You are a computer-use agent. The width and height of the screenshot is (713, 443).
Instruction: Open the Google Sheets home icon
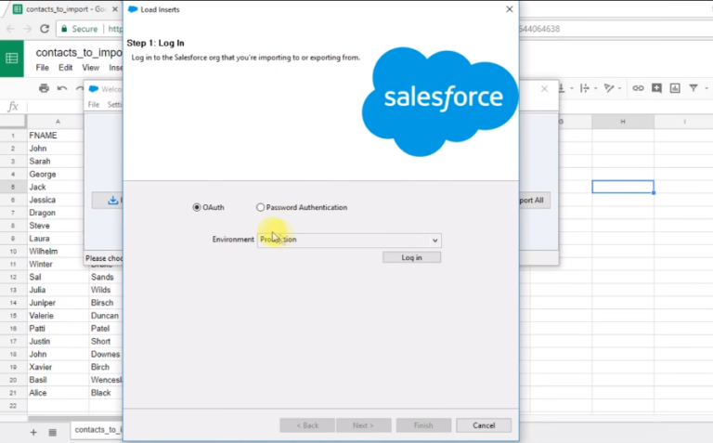12,59
